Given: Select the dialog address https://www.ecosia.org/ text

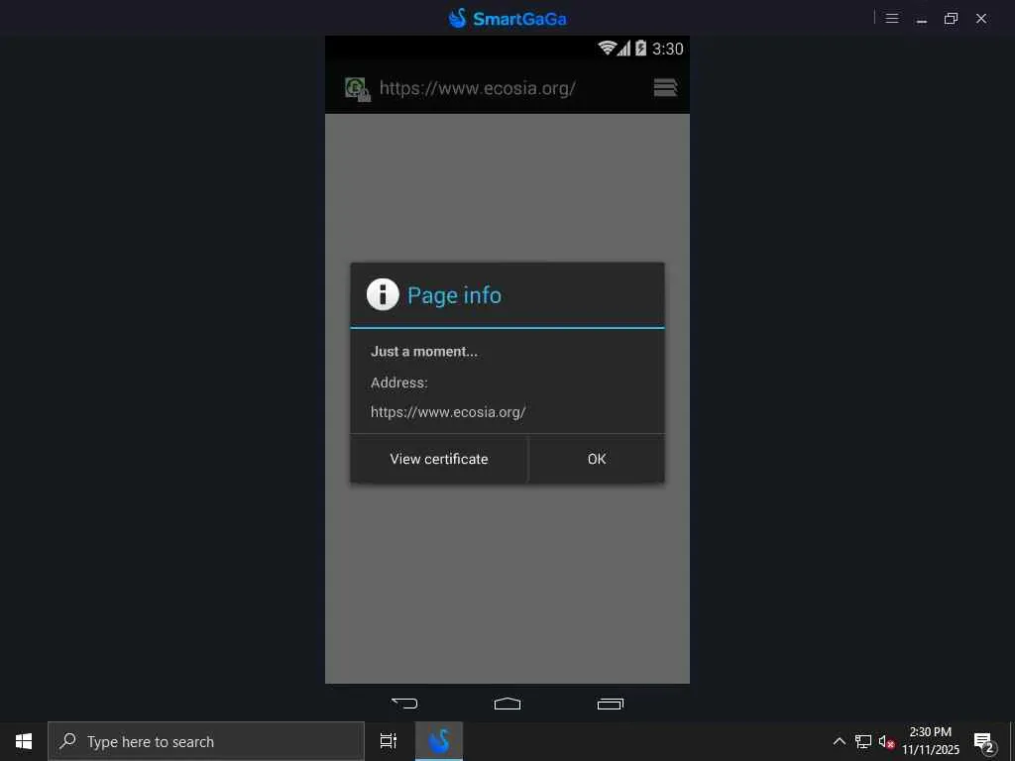Looking at the screenshot, I should [448, 411].
